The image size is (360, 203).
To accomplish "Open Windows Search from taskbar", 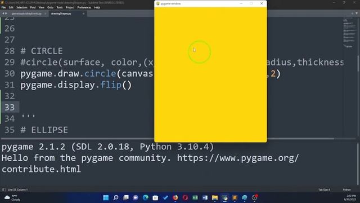I will click(116, 198).
